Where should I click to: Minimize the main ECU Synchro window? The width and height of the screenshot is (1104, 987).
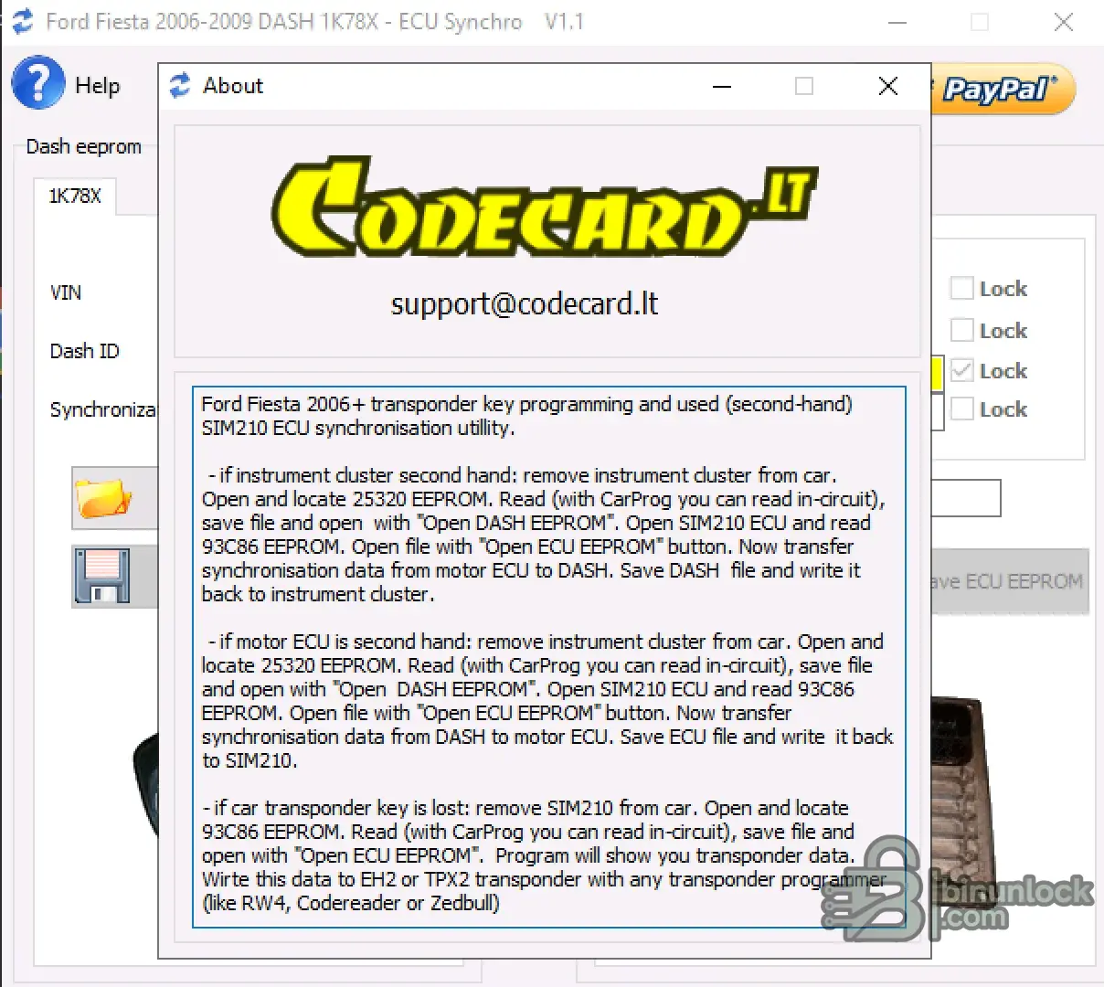pyautogui.click(x=897, y=22)
